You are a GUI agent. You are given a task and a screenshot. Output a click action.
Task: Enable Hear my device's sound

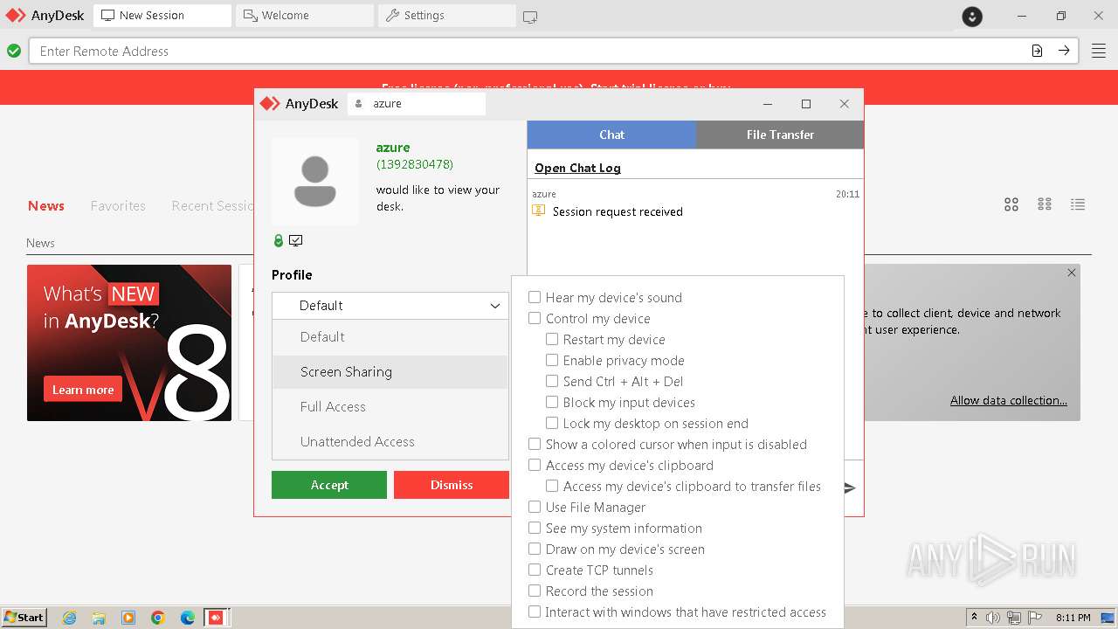coord(535,297)
